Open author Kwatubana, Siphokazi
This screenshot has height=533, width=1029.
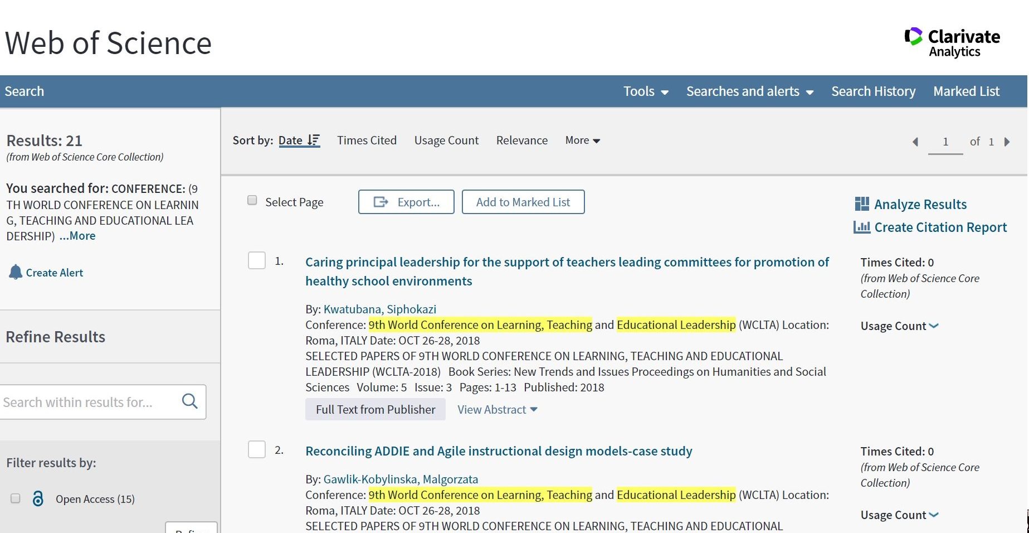coord(380,309)
